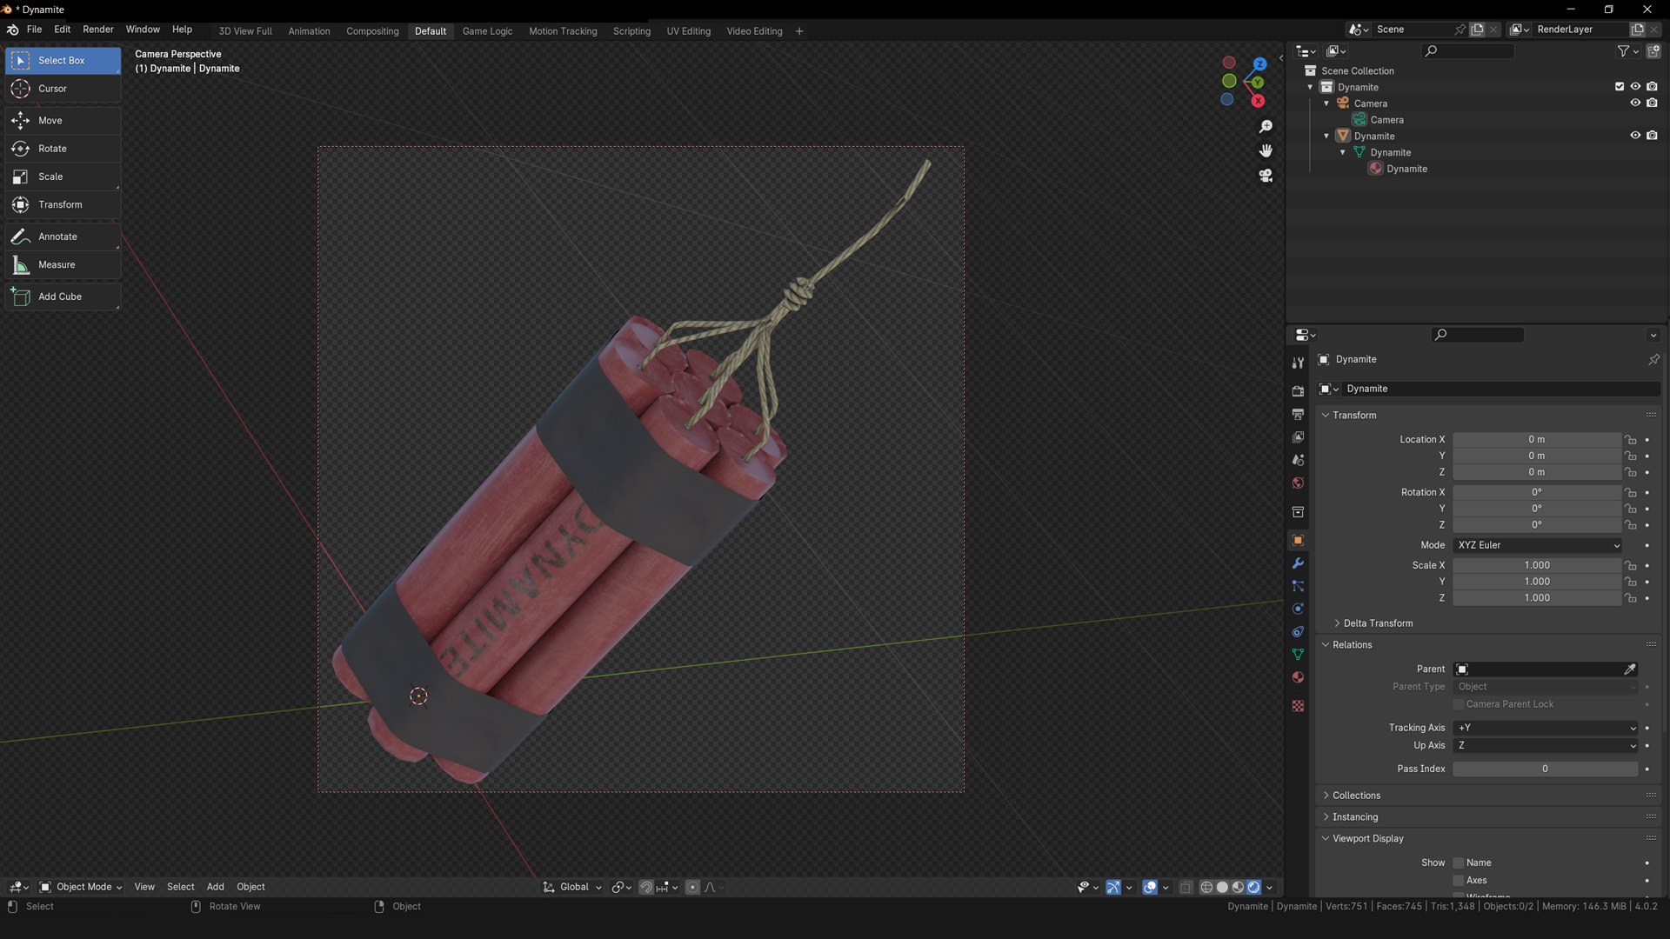Image resolution: width=1670 pixels, height=939 pixels.
Task: Open the Global orientation dropdown
Action: click(x=573, y=888)
